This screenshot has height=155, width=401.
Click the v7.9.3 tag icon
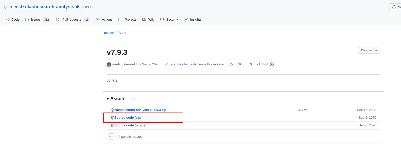[x=231, y=65]
